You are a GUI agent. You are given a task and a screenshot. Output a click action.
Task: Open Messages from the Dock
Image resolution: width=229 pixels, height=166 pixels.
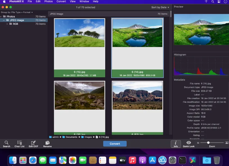coord(43,160)
